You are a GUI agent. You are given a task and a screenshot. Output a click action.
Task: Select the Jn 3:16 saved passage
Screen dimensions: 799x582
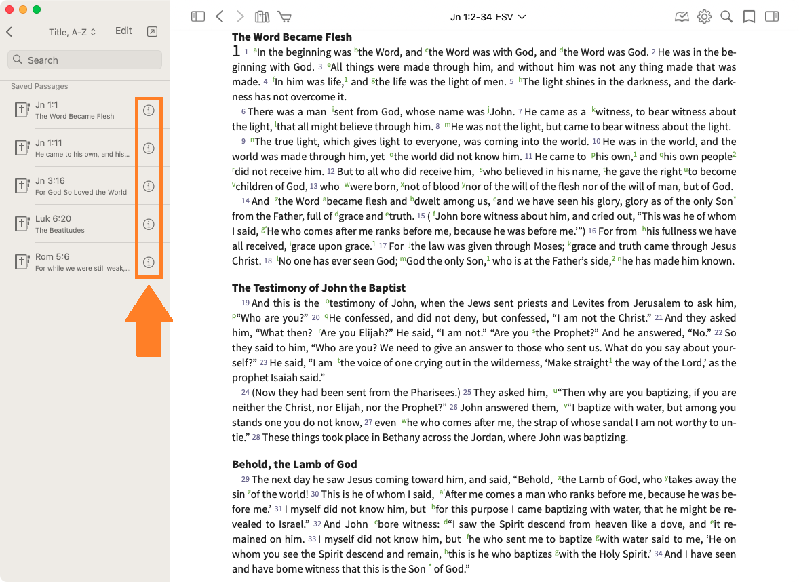[75, 186]
